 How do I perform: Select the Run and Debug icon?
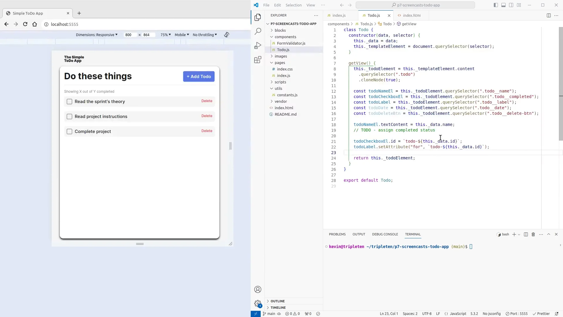[258, 45]
